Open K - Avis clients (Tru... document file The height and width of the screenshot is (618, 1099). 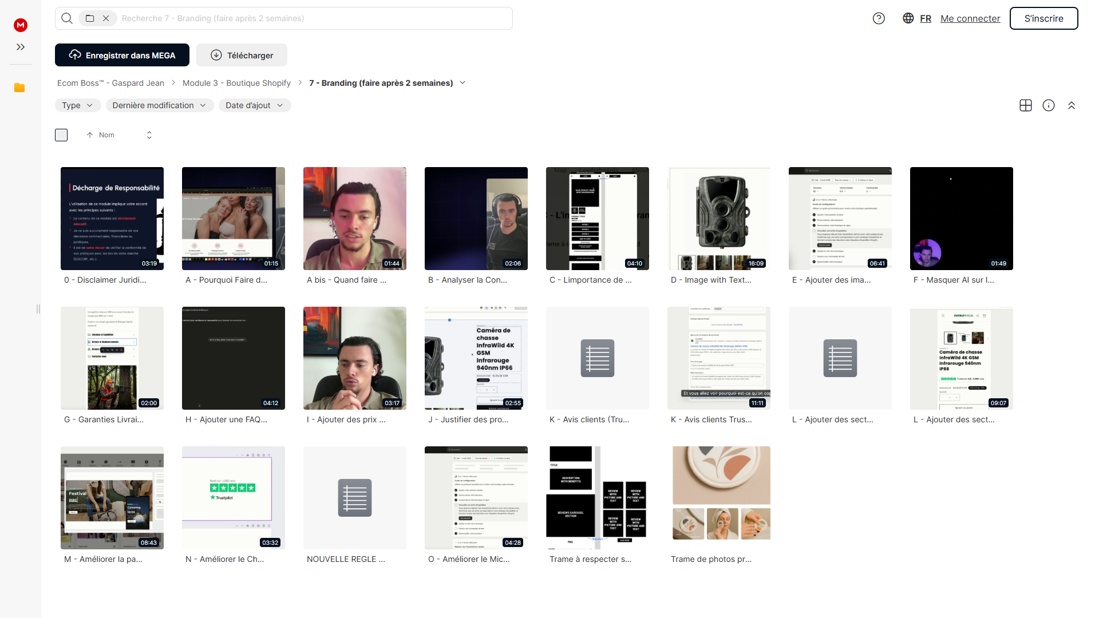[598, 358]
